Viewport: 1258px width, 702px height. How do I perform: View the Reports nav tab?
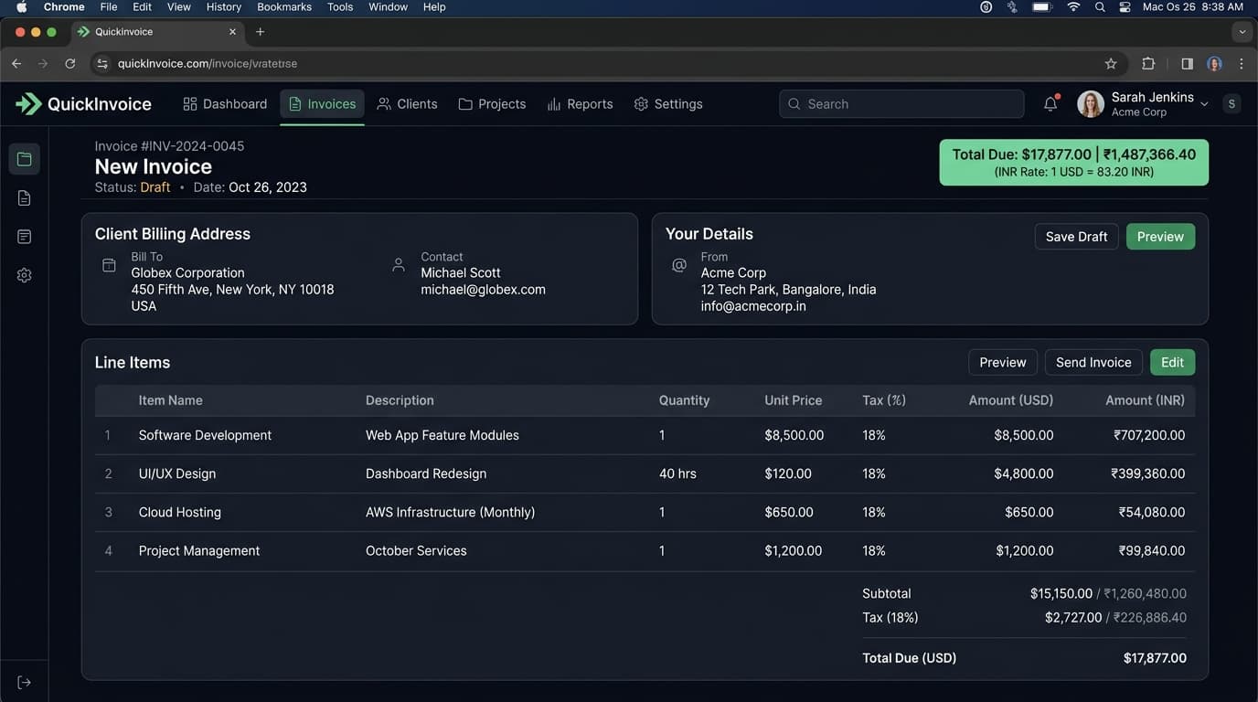pyautogui.click(x=580, y=104)
